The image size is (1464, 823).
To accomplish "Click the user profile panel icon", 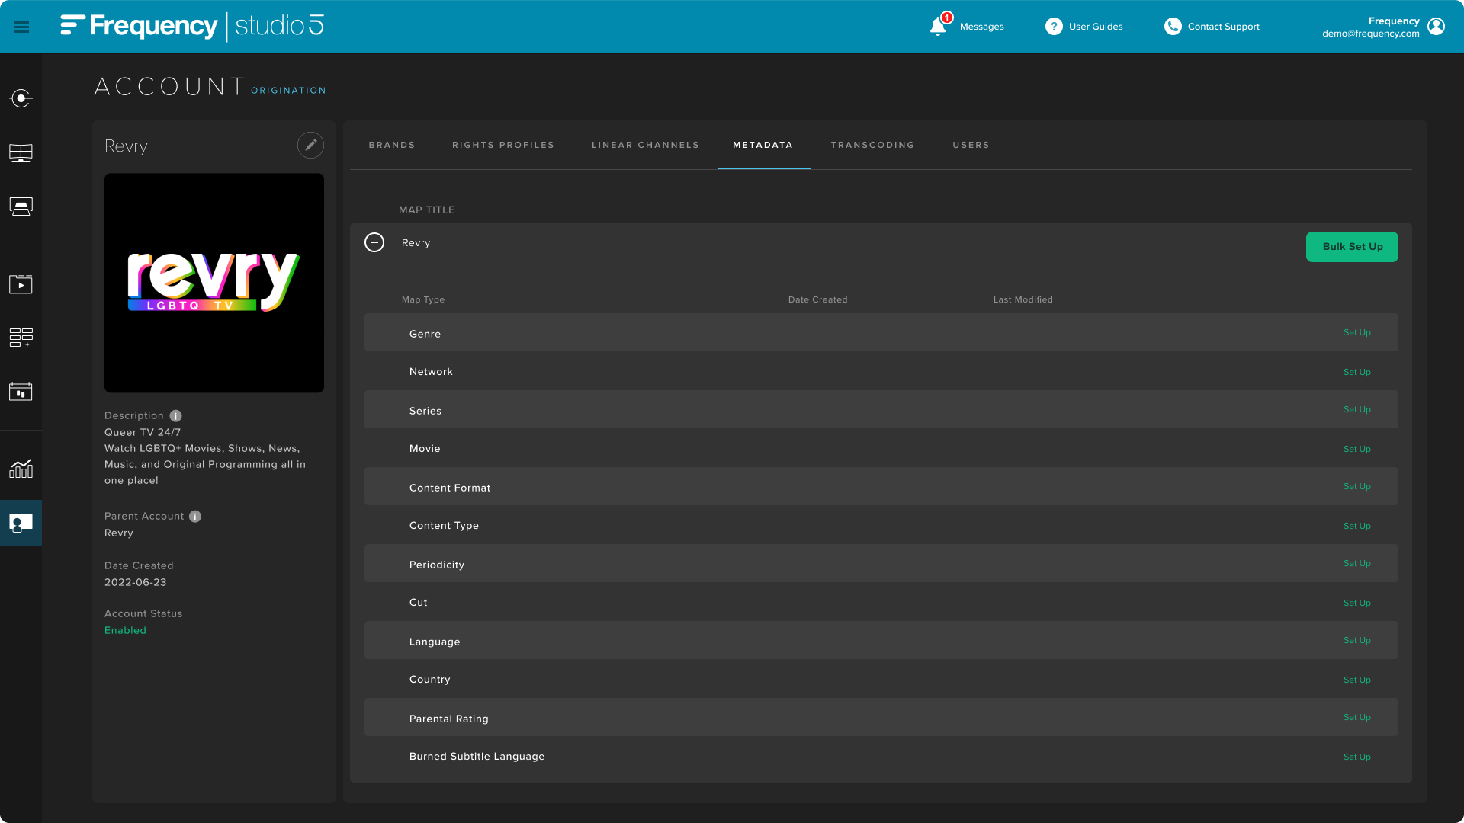I will [x=1437, y=27].
